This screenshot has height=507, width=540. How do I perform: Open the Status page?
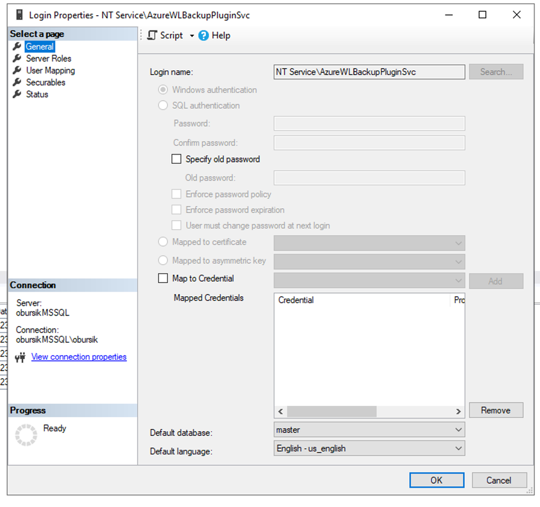pyautogui.click(x=37, y=94)
